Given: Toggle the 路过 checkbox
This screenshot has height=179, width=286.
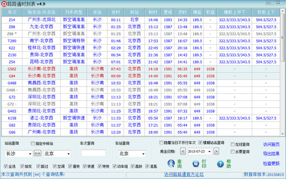Looking at the screenshot, I should click(x=38, y=166).
